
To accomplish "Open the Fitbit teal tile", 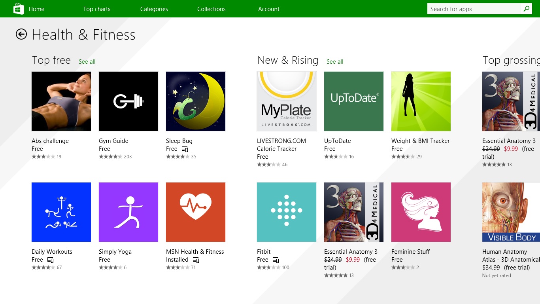I will tap(287, 212).
